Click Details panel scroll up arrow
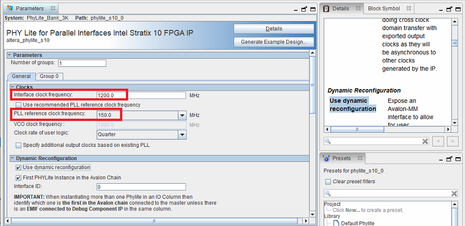Viewport: 465px width, 226px height. (x=455, y=21)
